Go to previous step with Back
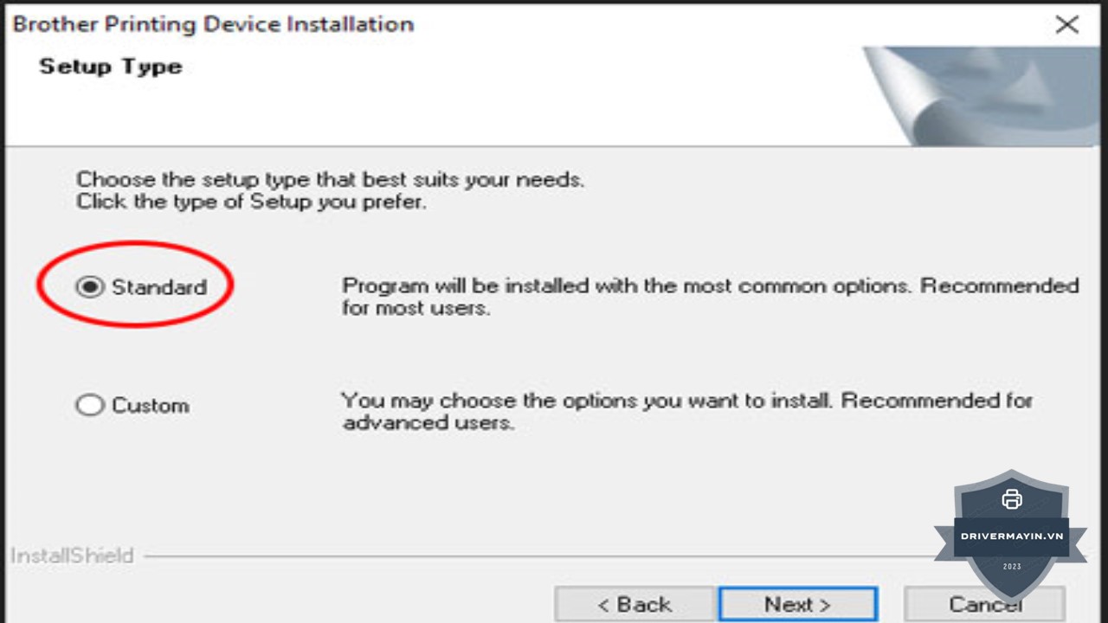Viewport: 1108px width, 623px height. pos(634,604)
